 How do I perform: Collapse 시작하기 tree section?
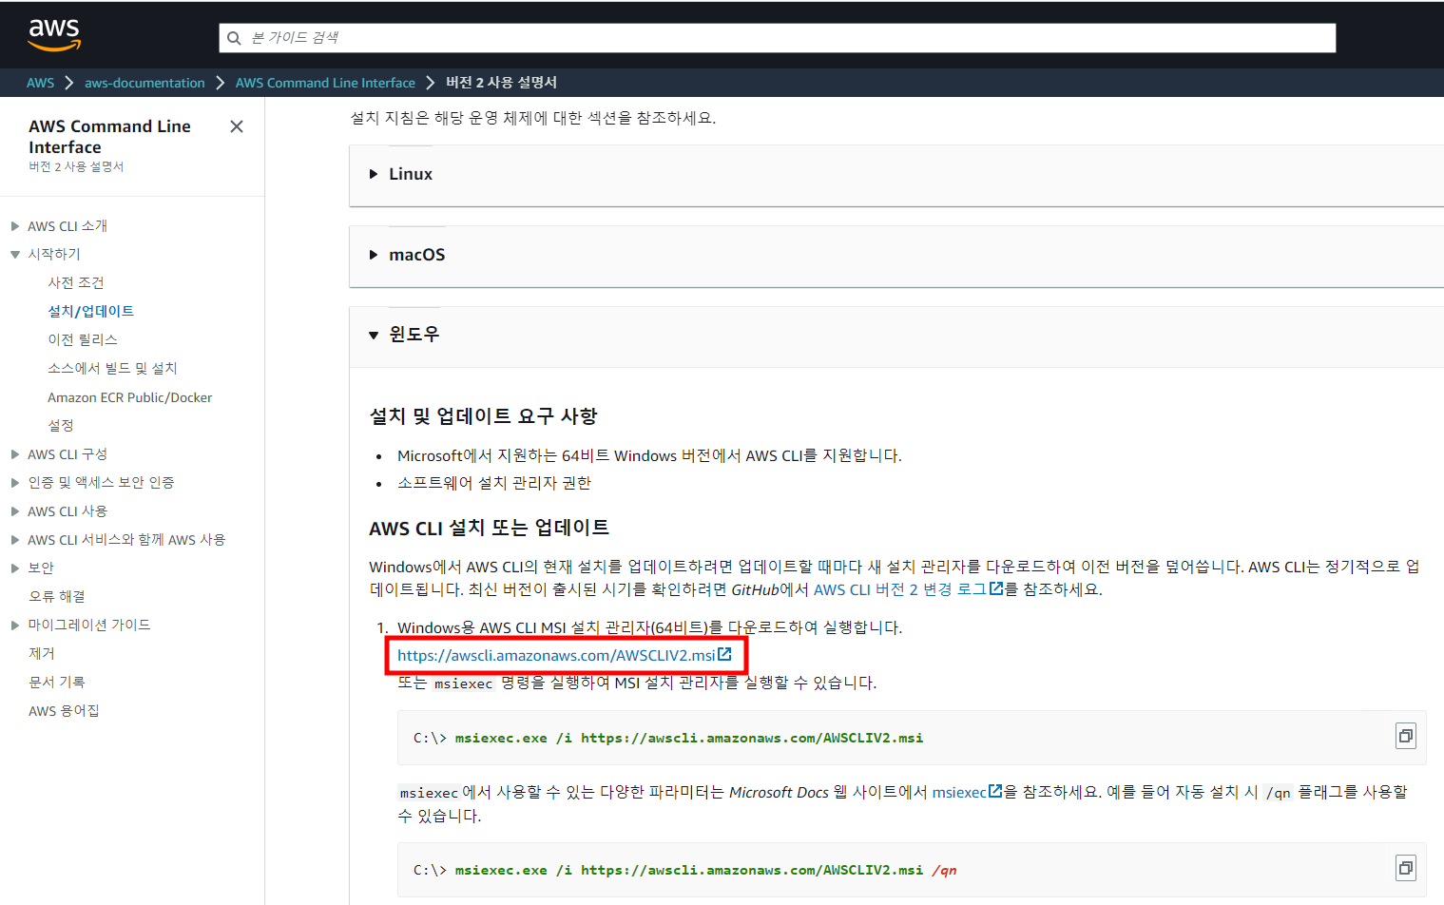[x=15, y=255]
